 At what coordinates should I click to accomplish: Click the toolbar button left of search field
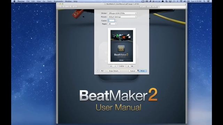[x=154, y=7]
